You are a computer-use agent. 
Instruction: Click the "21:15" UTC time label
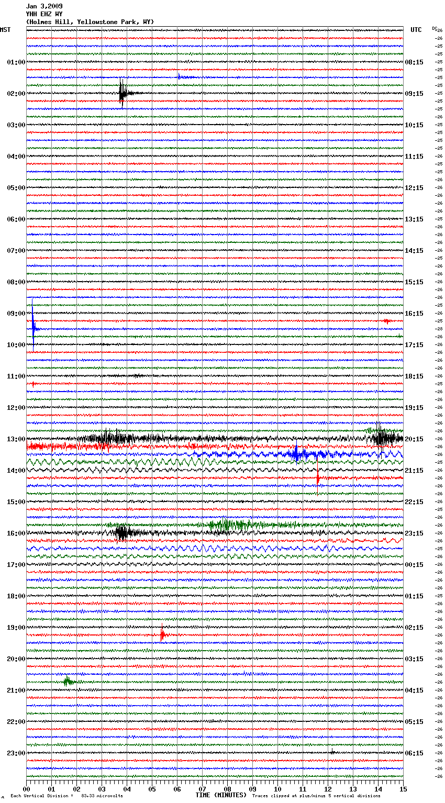pos(414,471)
